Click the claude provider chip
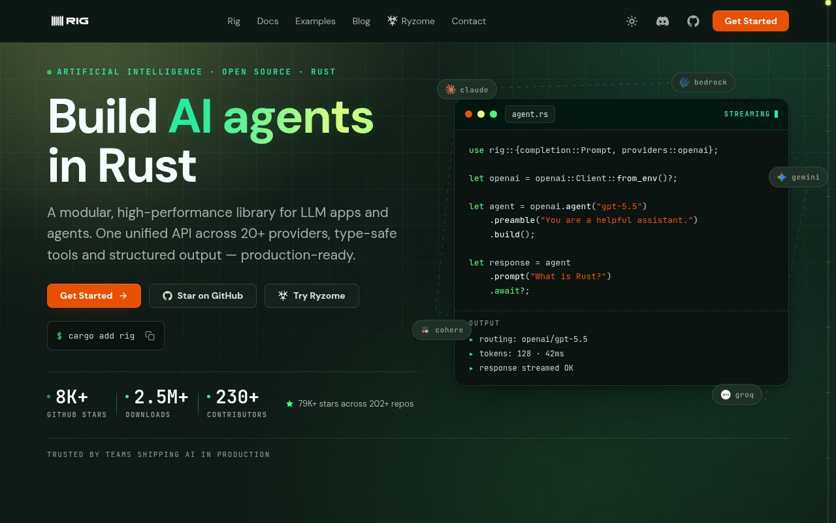Screen dimensions: 836x523 (467, 90)
